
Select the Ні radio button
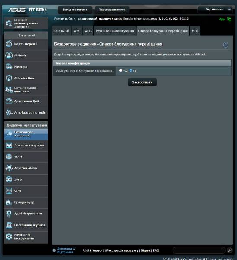point(131,71)
